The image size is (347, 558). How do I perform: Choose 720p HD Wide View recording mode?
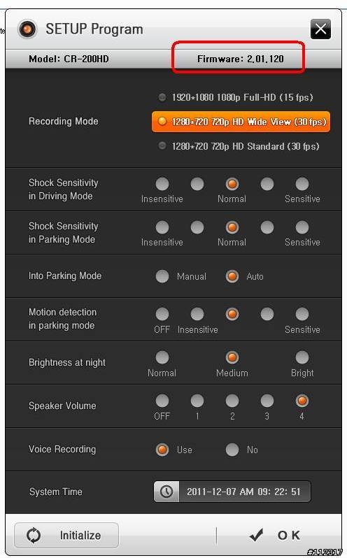click(x=241, y=122)
